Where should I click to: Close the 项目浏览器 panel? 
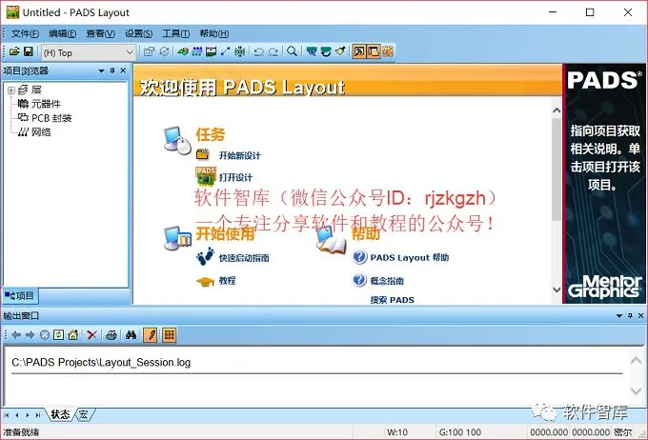123,70
